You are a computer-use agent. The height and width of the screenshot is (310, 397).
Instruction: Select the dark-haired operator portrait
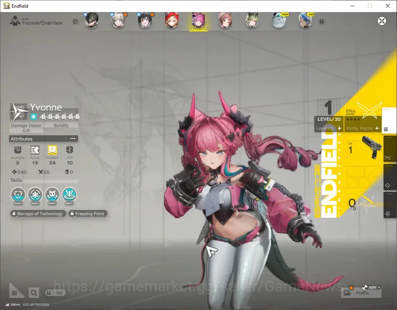(91, 21)
